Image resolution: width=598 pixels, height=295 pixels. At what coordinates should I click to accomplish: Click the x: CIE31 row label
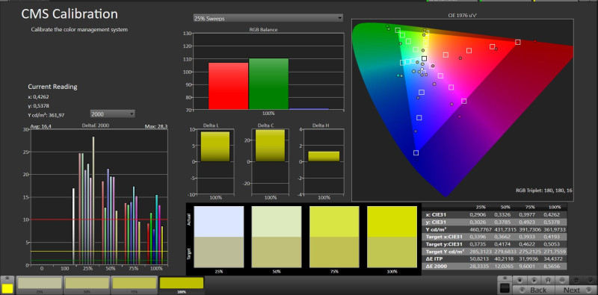[435, 214]
